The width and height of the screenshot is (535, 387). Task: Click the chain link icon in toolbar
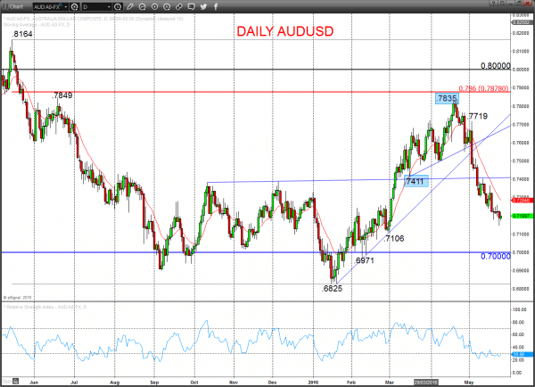click(x=179, y=7)
